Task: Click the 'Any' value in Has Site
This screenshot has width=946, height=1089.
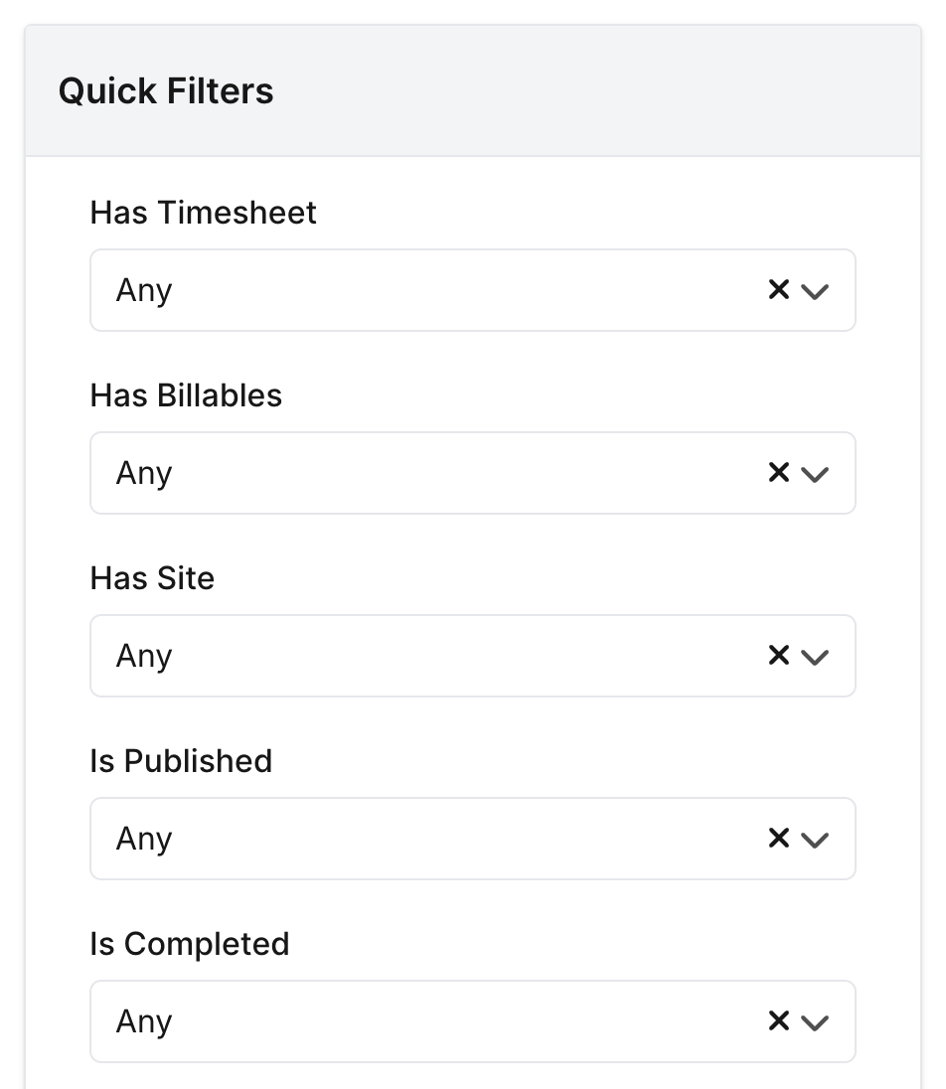Action: coord(144,656)
